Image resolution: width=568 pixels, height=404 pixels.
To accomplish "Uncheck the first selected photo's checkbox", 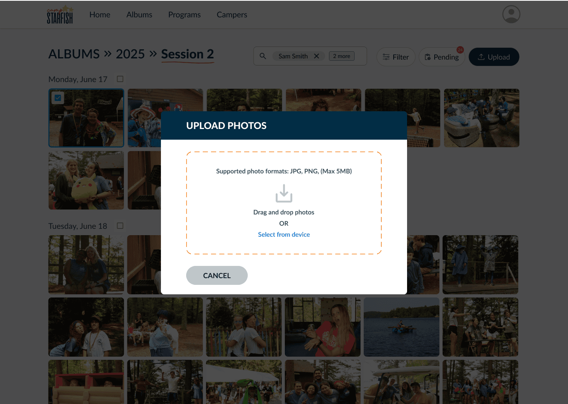I will [x=58, y=97].
